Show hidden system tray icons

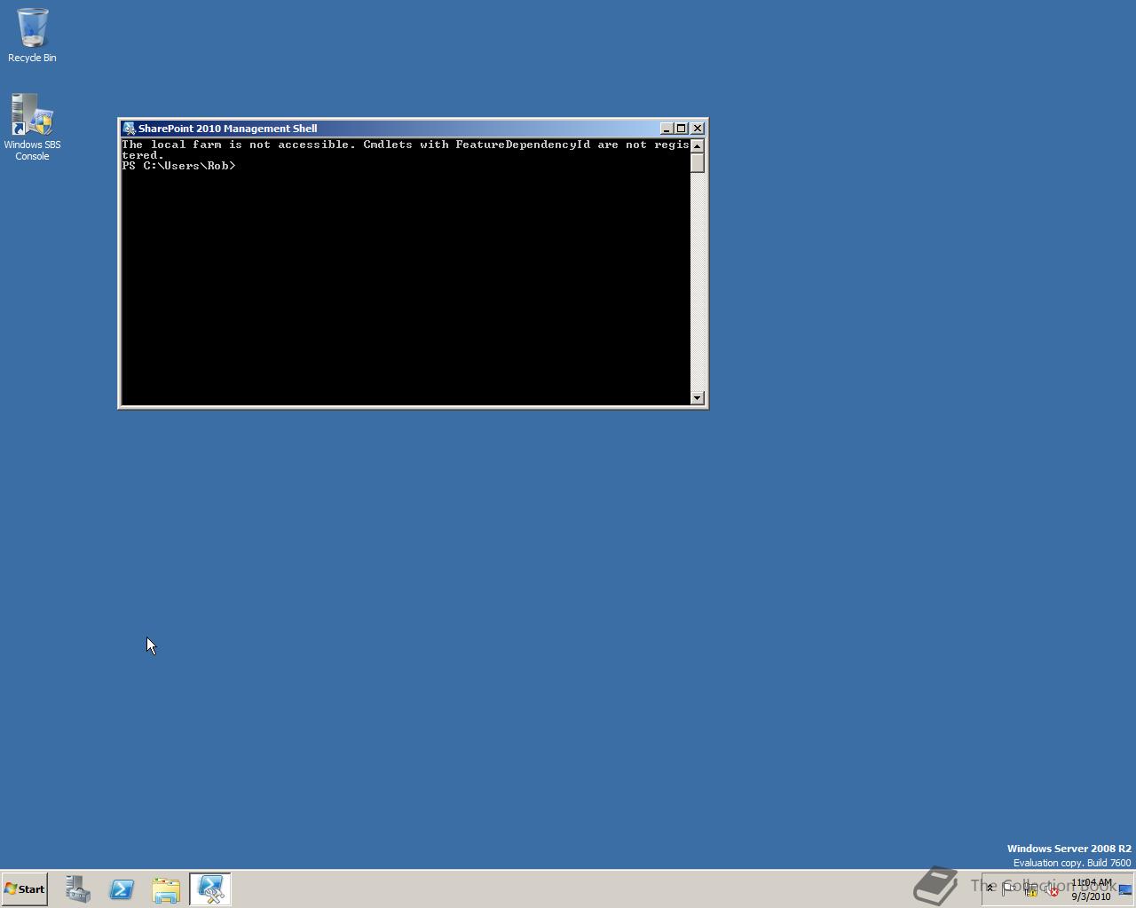990,888
